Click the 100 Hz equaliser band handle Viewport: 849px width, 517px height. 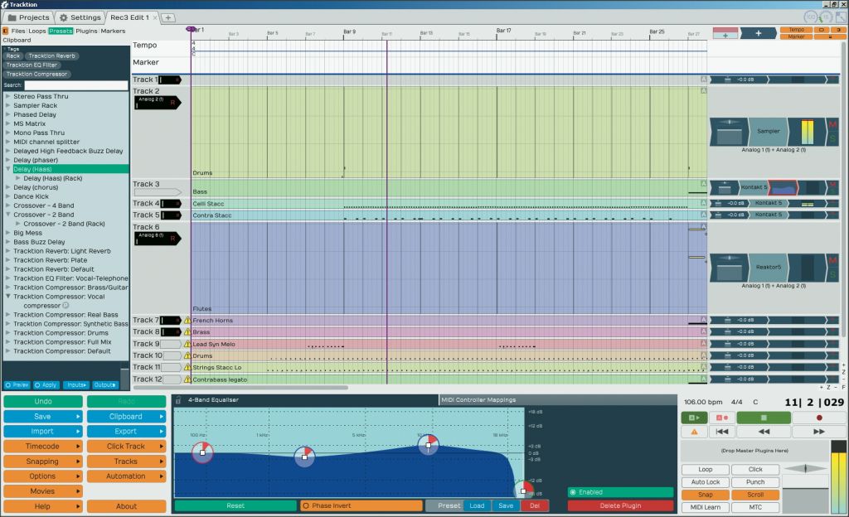pos(202,452)
